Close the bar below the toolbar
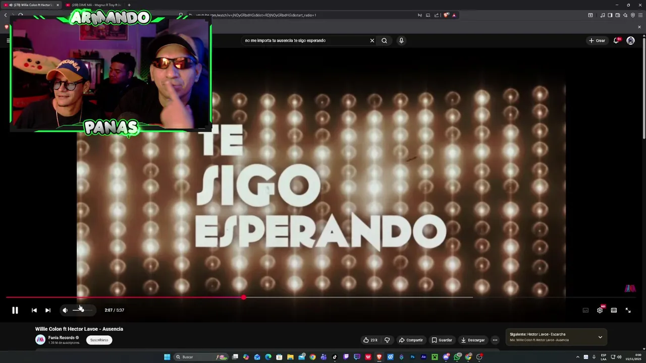646x363 pixels. 639,27
